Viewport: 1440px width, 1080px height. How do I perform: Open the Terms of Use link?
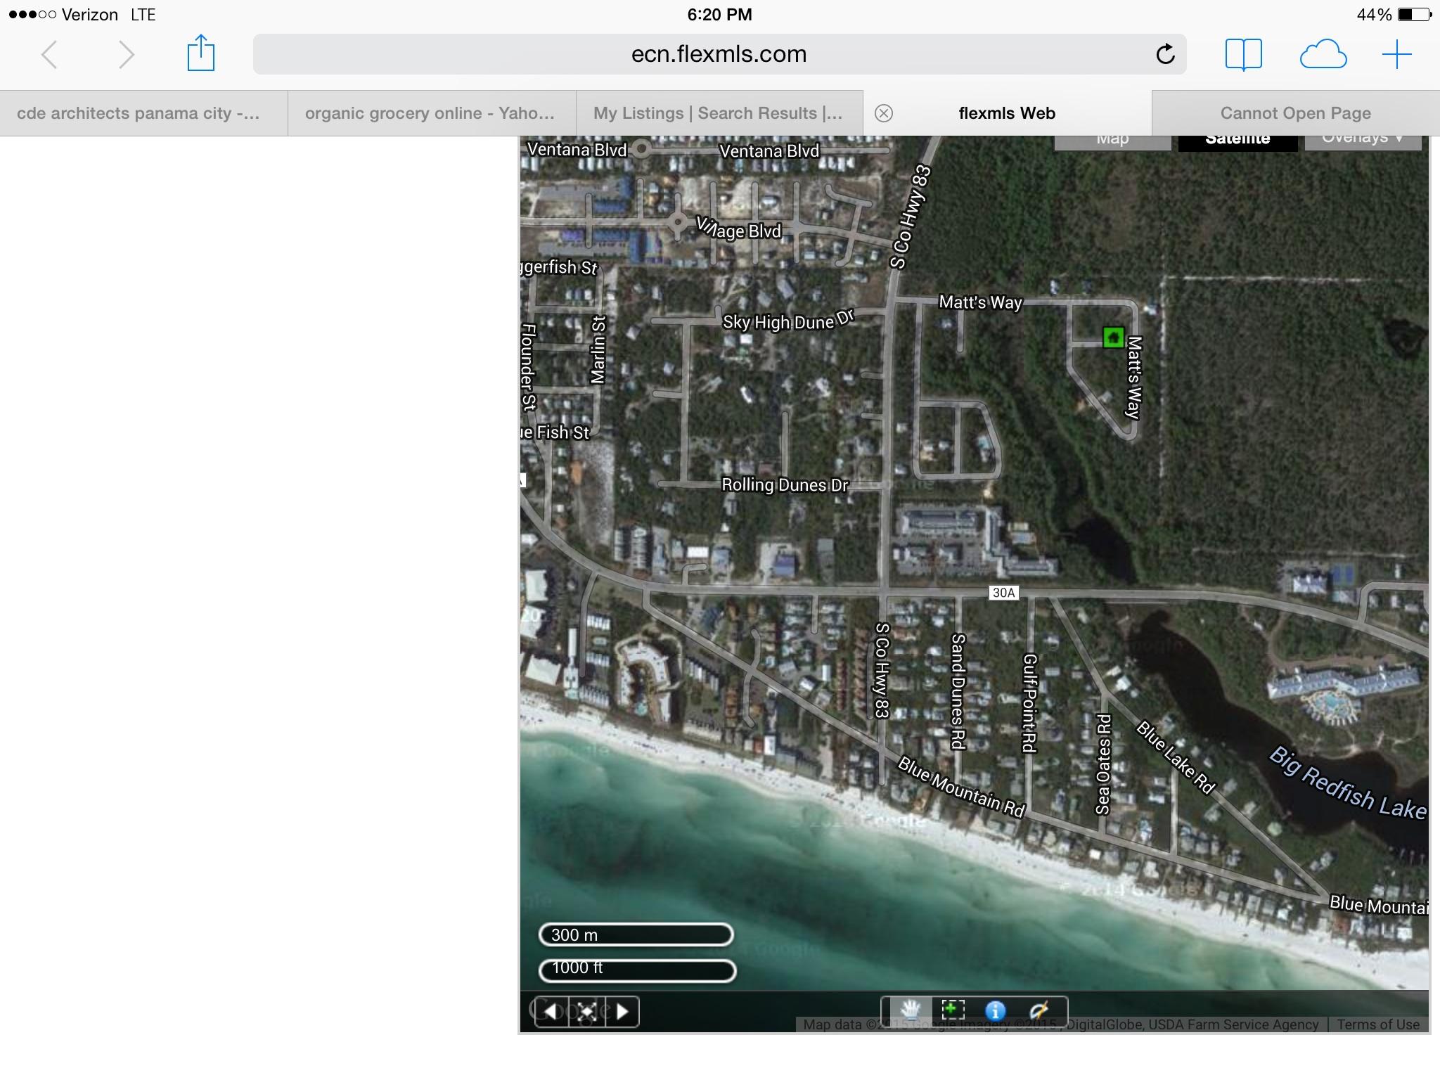coord(1378,1024)
